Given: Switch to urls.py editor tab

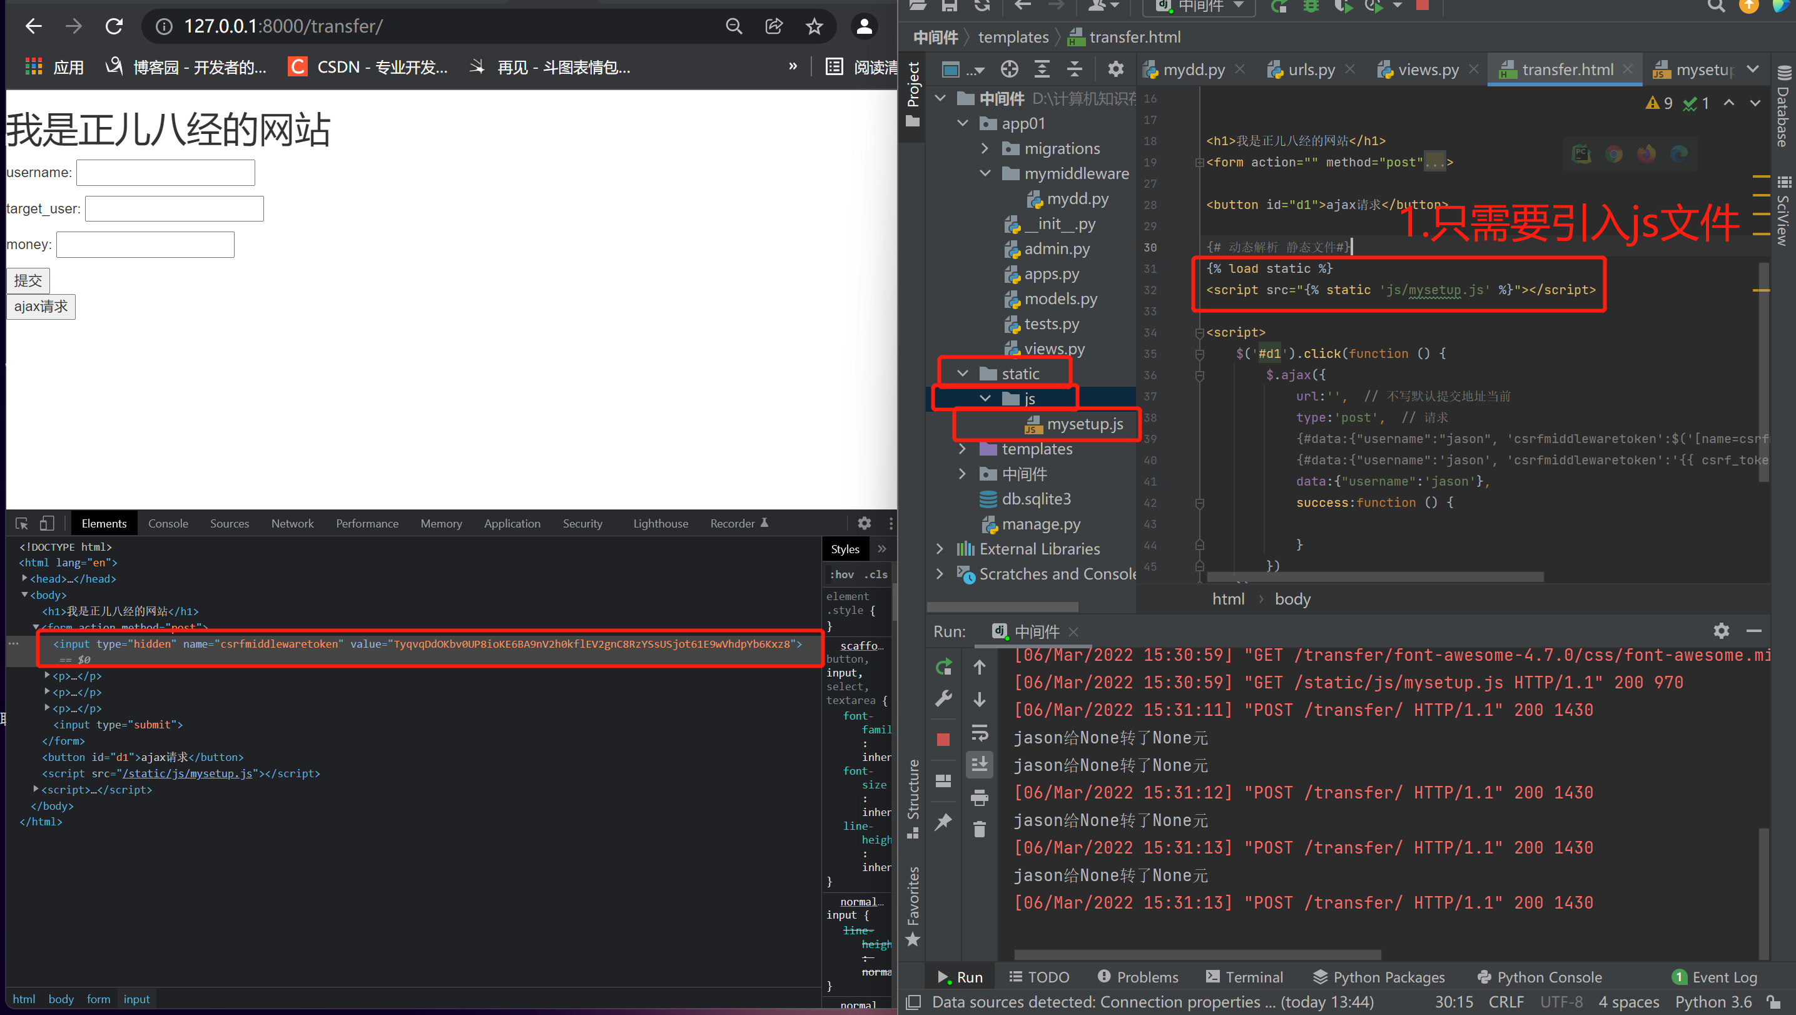Looking at the screenshot, I should 1311,69.
